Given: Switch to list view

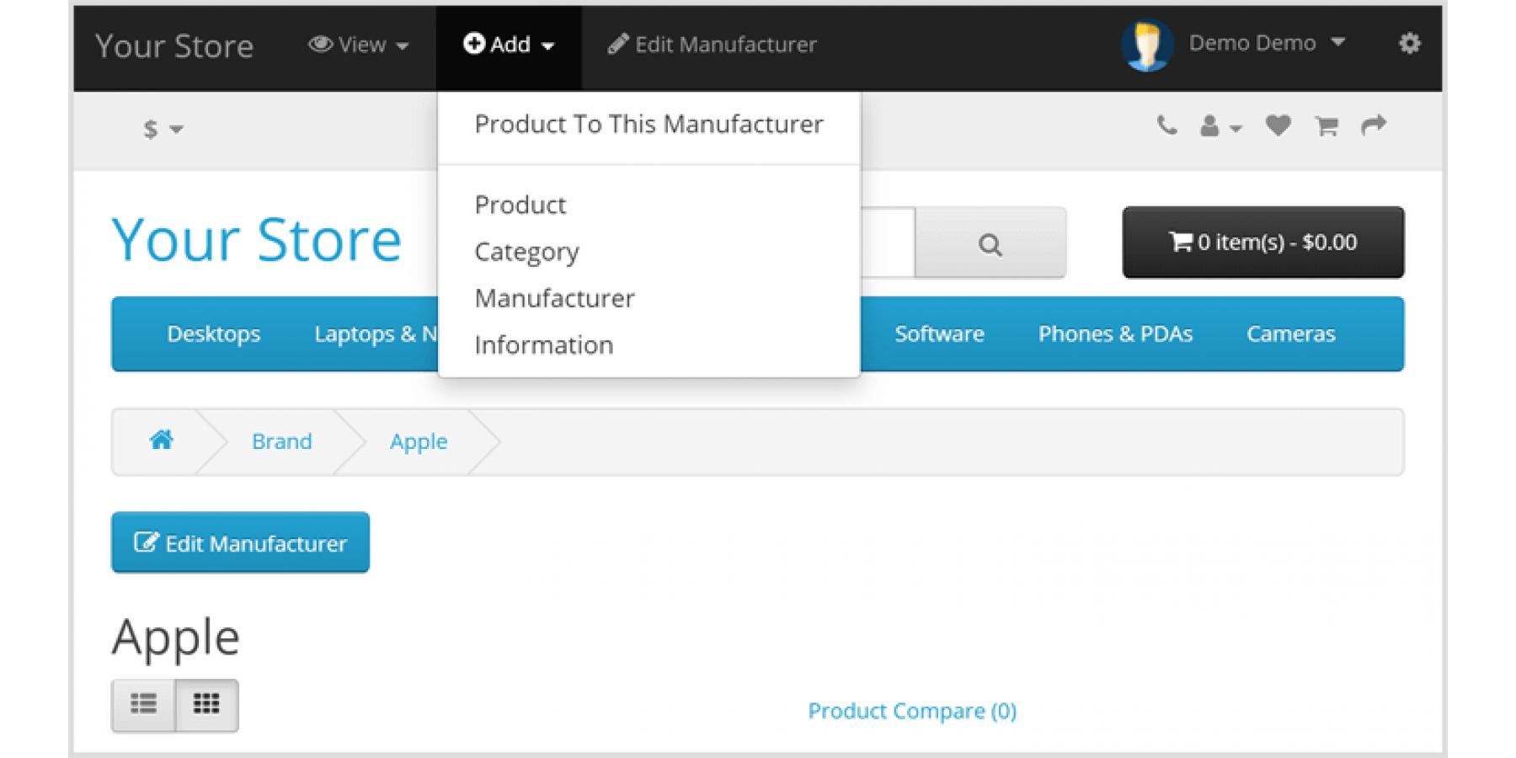Looking at the screenshot, I should pos(143,704).
